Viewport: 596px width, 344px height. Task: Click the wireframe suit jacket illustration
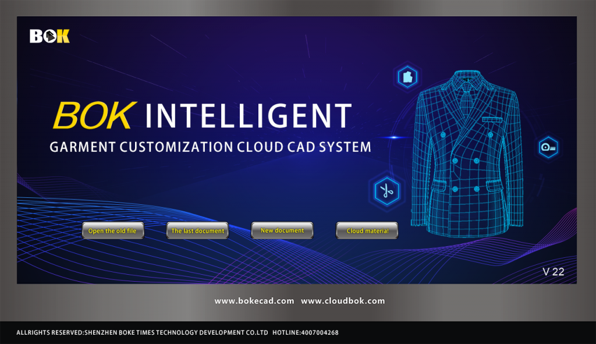pos(467,154)
